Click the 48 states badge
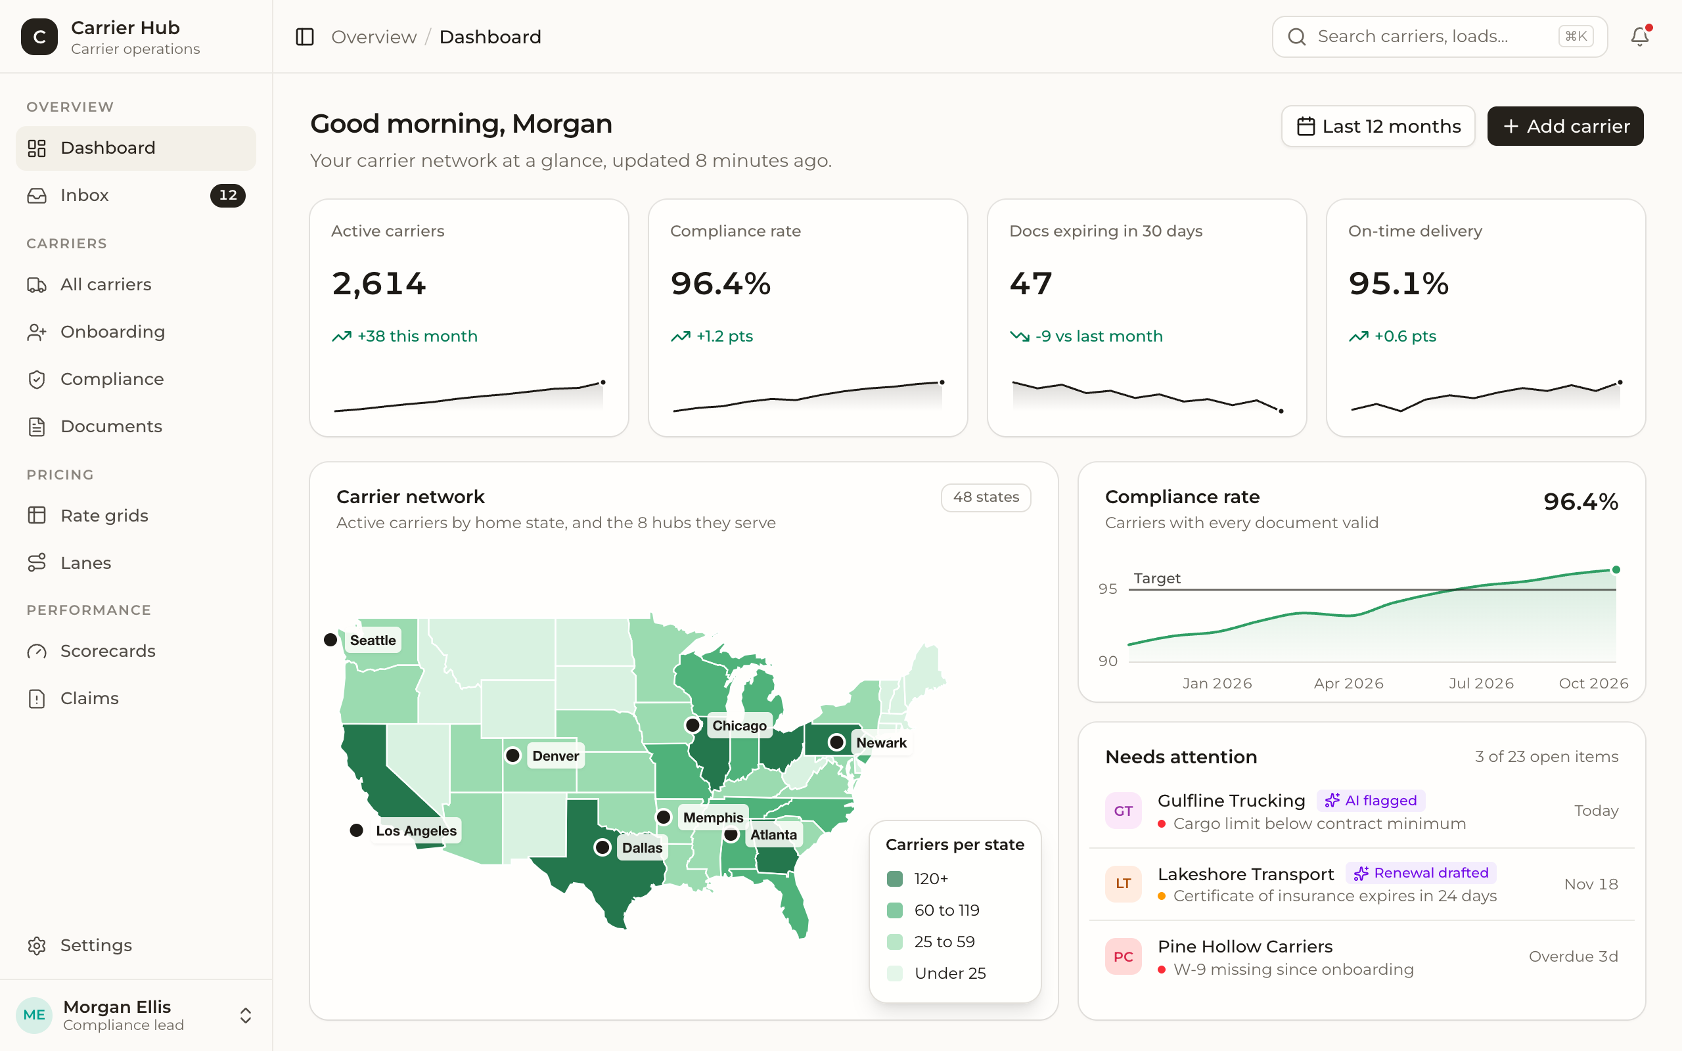The image size is (1682, 1051). coord(986,498)
